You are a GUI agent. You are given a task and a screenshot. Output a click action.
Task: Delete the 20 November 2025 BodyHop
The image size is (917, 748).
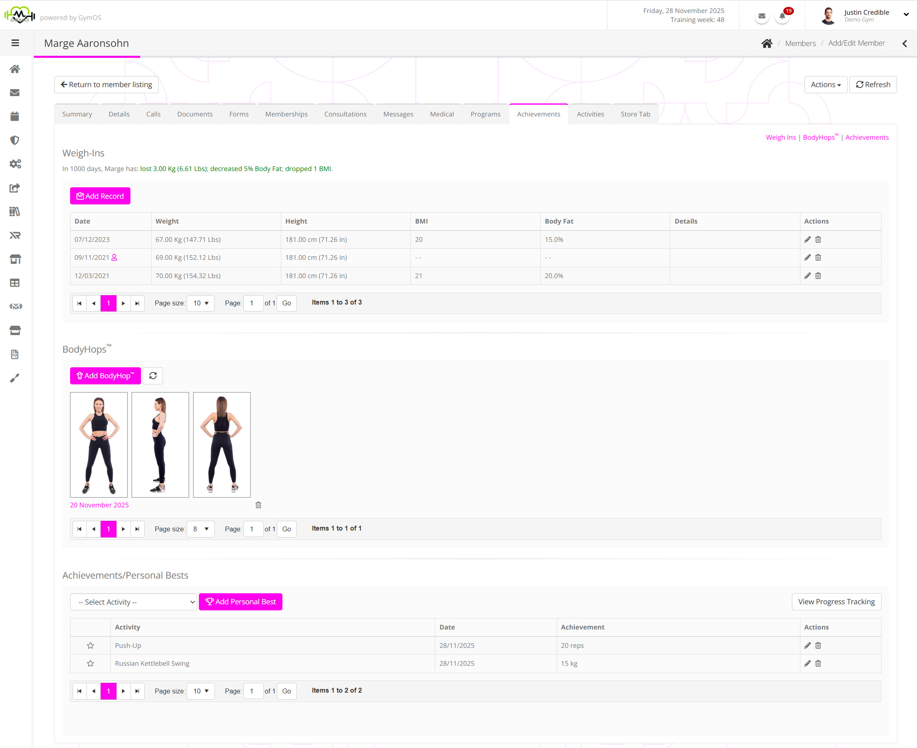[x=258, y=505]
